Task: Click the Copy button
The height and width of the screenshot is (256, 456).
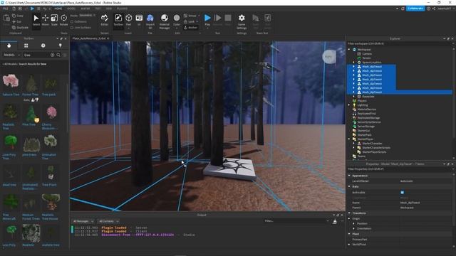Action: point(18,16)
